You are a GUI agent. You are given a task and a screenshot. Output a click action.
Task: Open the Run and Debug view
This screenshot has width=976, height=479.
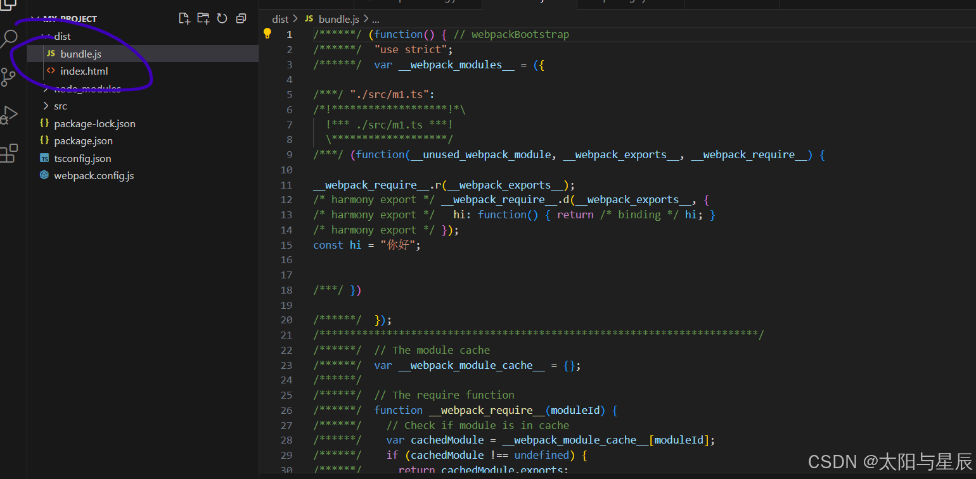[8, 115]
